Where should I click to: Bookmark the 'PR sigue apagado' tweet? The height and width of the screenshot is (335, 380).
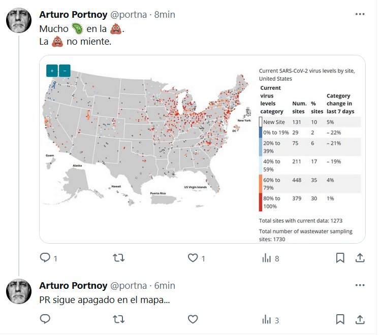tap(340, 319)
